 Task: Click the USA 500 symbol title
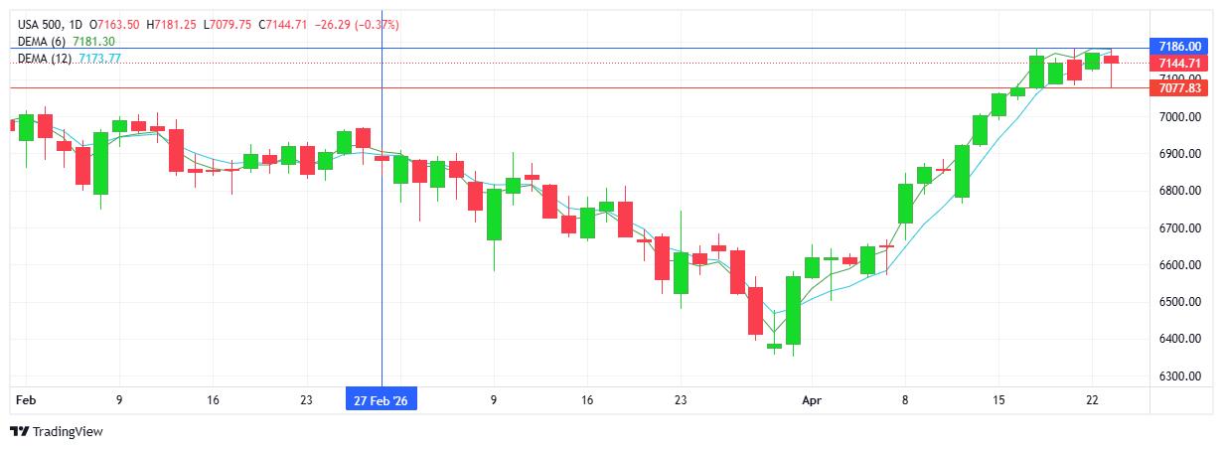39,24
